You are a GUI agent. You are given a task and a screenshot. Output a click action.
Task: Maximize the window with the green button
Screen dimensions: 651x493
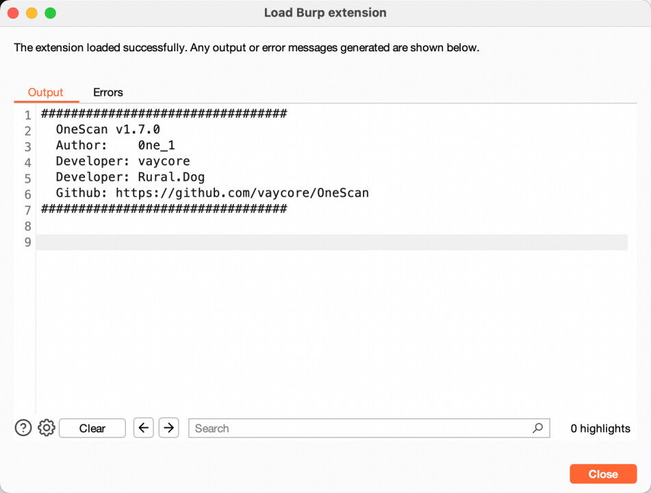tap(50, 13)
